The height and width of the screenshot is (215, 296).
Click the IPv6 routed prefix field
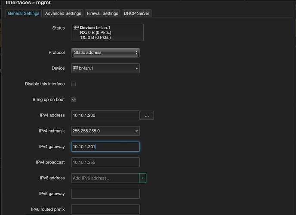click(x=105, y=209)
